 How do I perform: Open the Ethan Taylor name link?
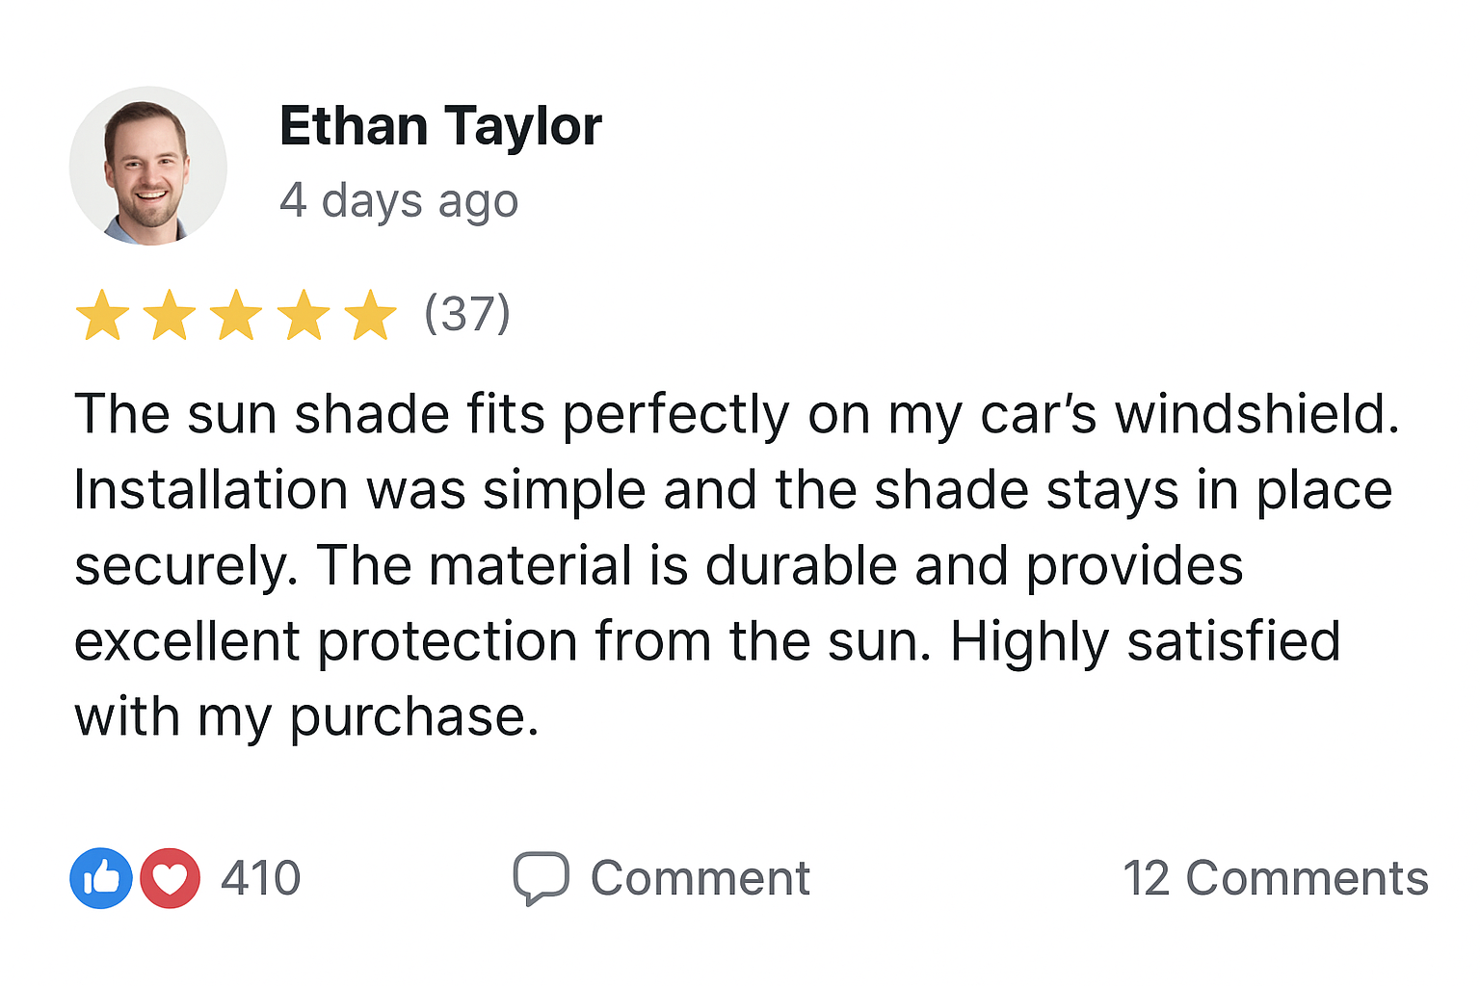(440, 126)
